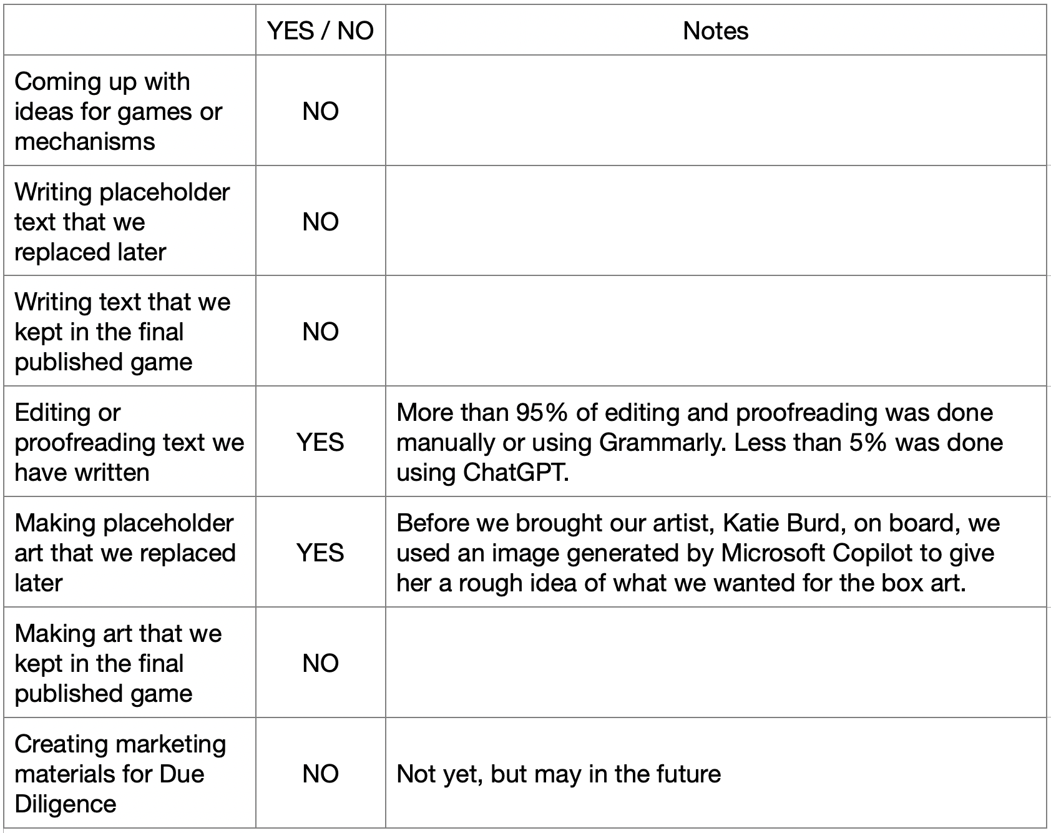This screenshot has width=1051, height=833.
Task: Select the YES answer for placeholder art row
Action: tap(320, 553)
